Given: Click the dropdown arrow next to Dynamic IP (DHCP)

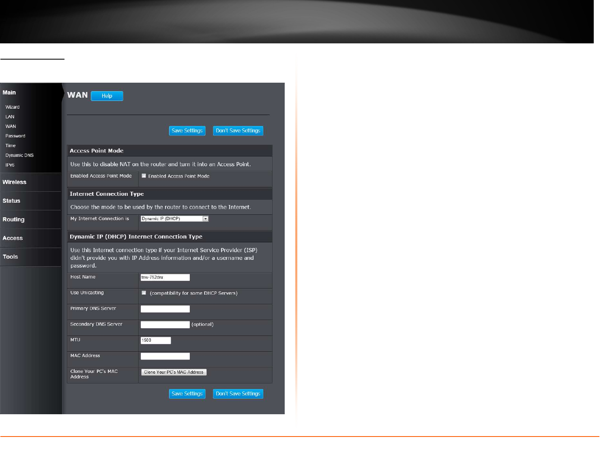Looking at the screenshot, I should click(206, 219).
